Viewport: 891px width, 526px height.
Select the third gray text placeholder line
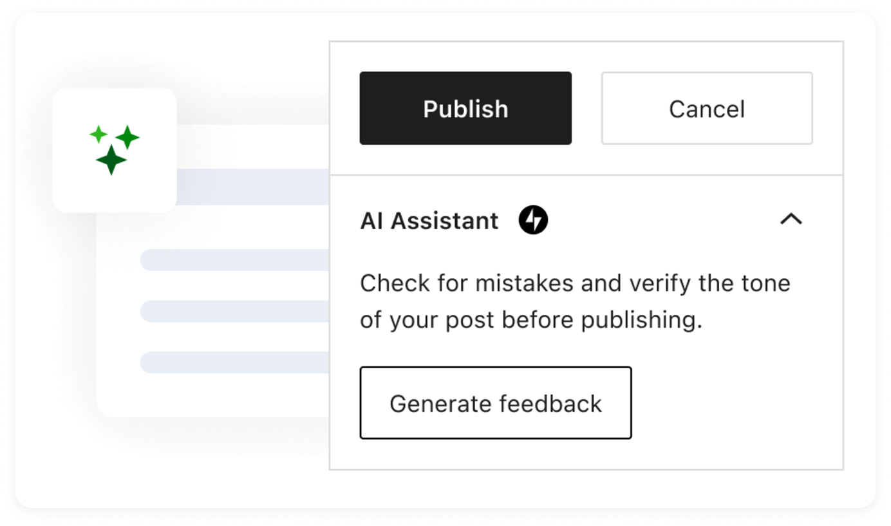point(235,362)
